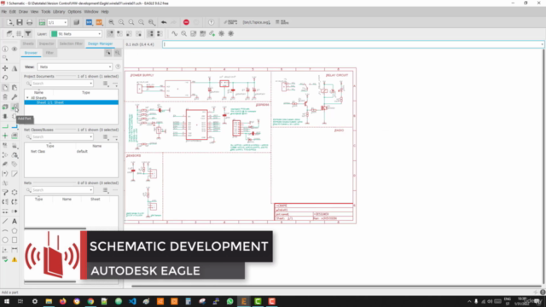Switch to the Selection Filter tab

pyautogui.click(x=71, y=43)
